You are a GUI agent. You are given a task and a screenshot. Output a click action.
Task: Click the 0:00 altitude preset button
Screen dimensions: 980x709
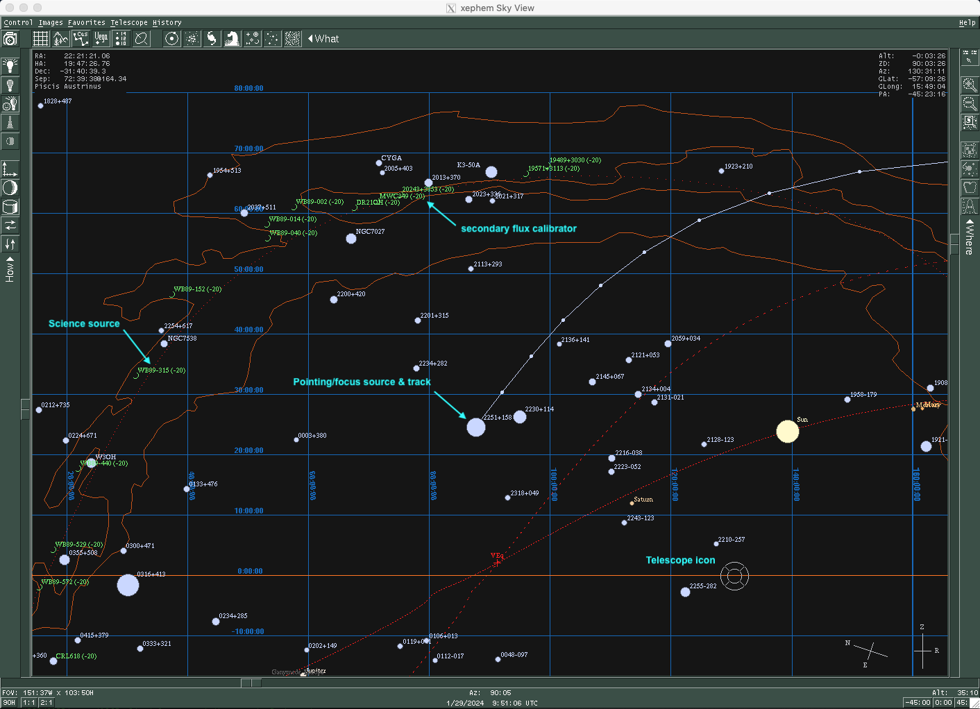coord(943,703)
